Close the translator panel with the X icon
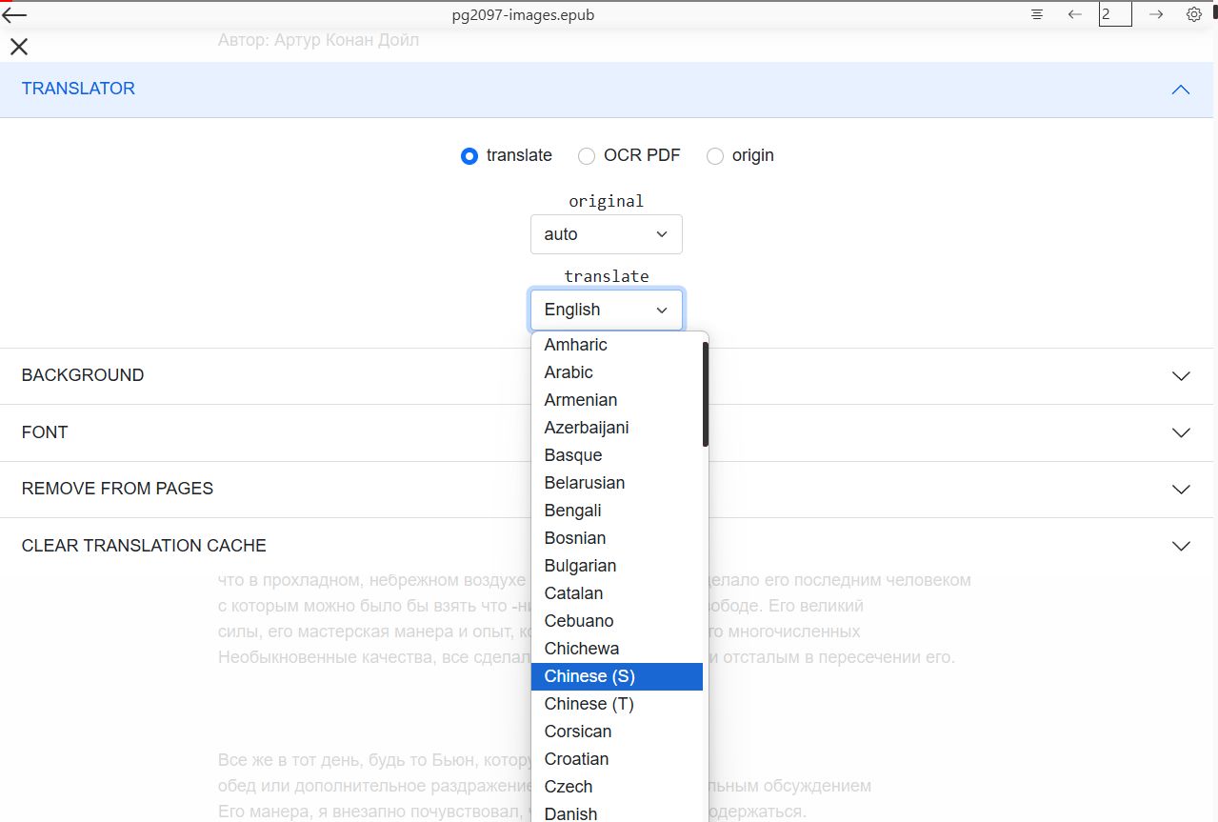The height and width of the screenshot is (822, 1218). (18, 46)
